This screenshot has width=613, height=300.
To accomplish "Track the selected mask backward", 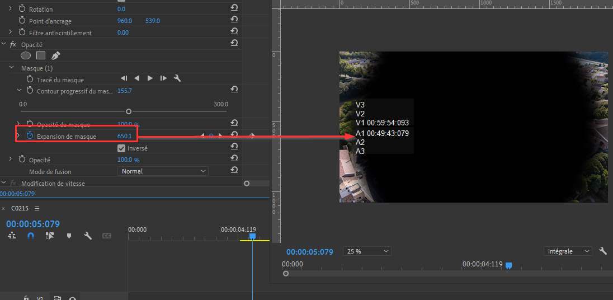I will 137,78.
